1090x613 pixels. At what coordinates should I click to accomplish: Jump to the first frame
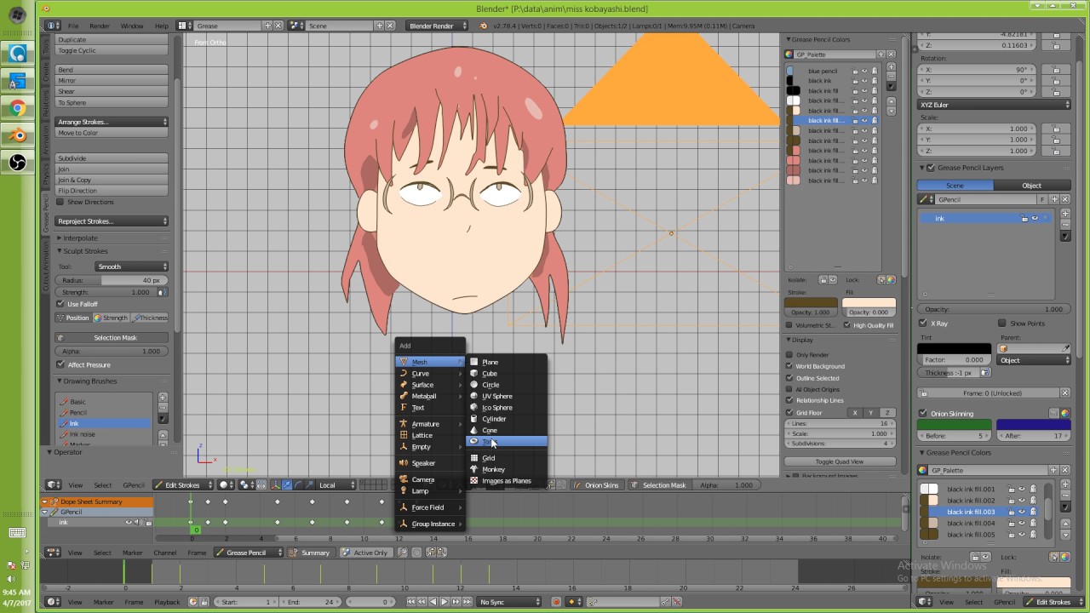pyautogui.click(x=411, y=602)
